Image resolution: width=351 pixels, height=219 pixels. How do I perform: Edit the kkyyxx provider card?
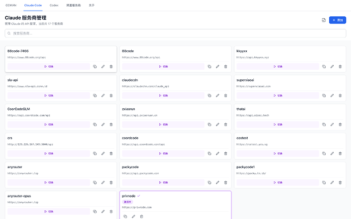click(x=332, y=67)
